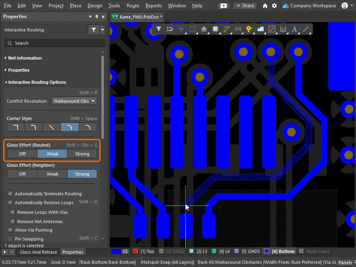
Task: Collapse the Interactive Routing Options section
Action: (37, 82)
